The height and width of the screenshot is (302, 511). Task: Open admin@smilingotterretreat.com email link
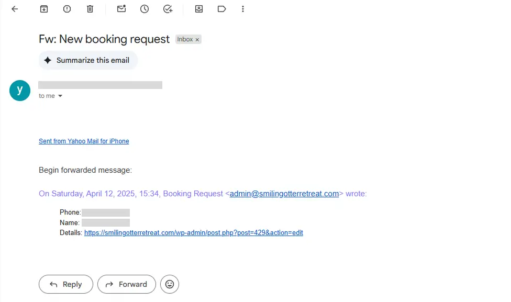point(284,194)
